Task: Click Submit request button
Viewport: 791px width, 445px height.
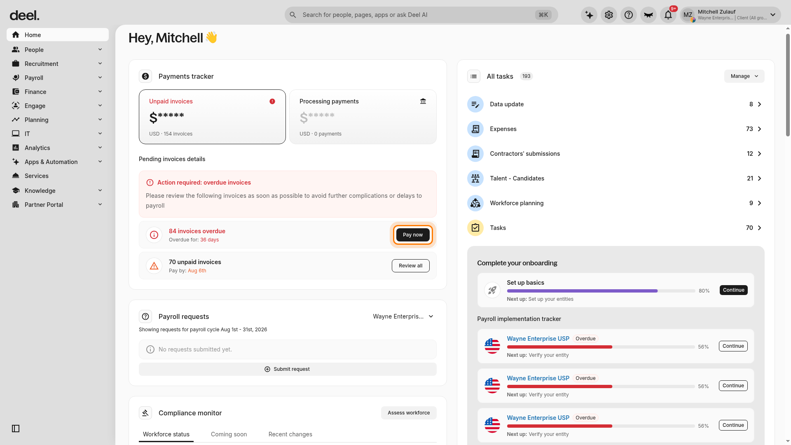Action: (x=288, y=369)
